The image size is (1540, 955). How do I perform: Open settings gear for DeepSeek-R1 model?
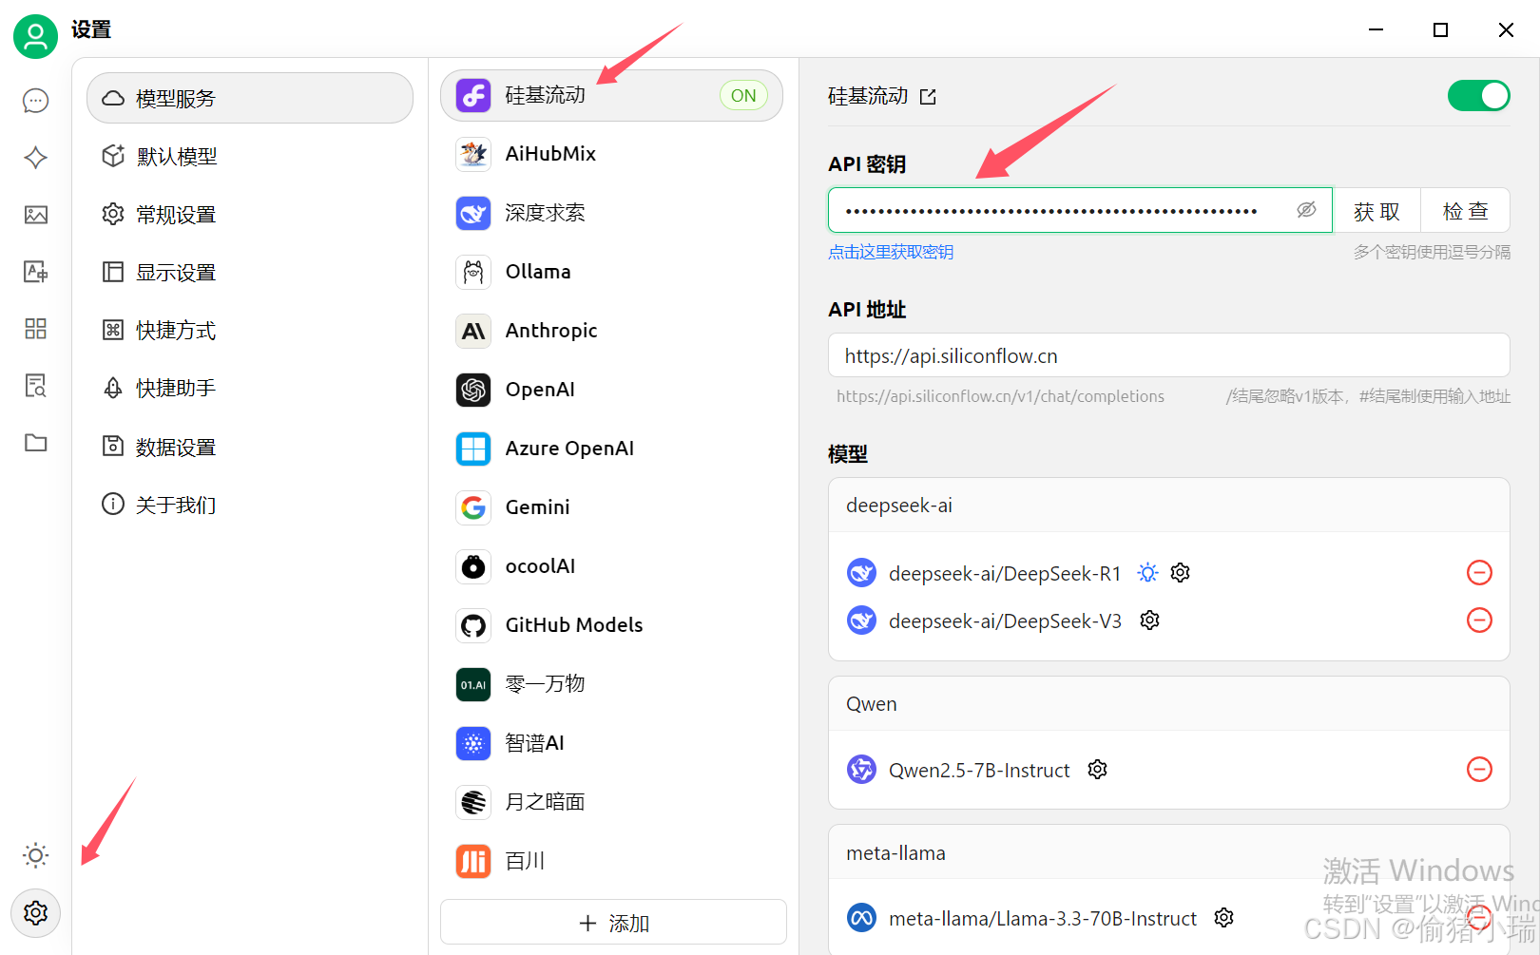[1180, 573]
